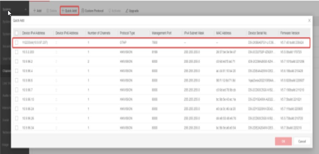
Task: Click the Firmware Version column header
Action: (290, 33)
